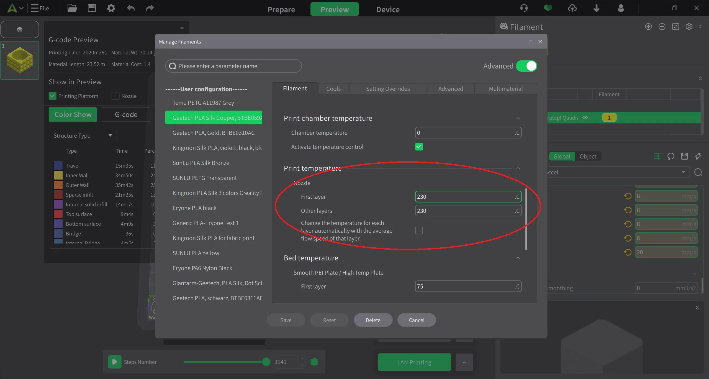
Task: Click the save disk icon in toolbar
Action: [92, 8]
